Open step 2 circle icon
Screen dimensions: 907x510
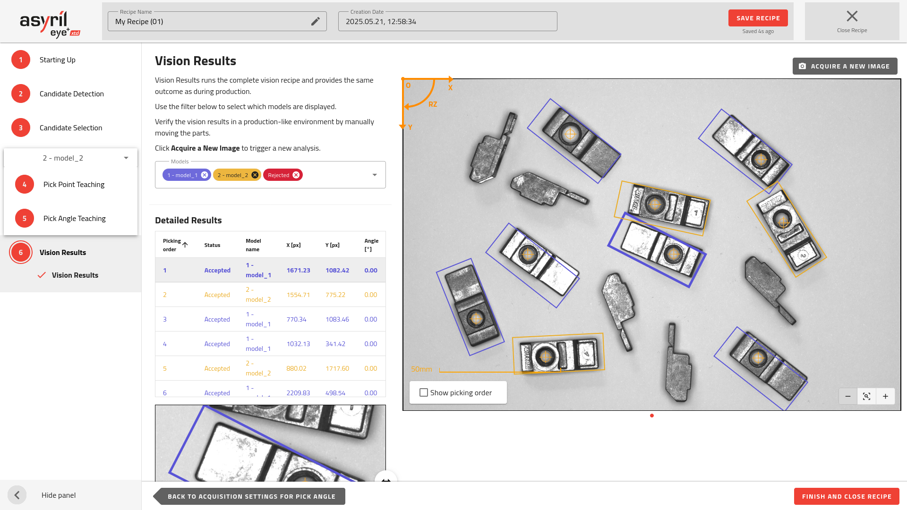pyautogui.click(x=21, y=94)
